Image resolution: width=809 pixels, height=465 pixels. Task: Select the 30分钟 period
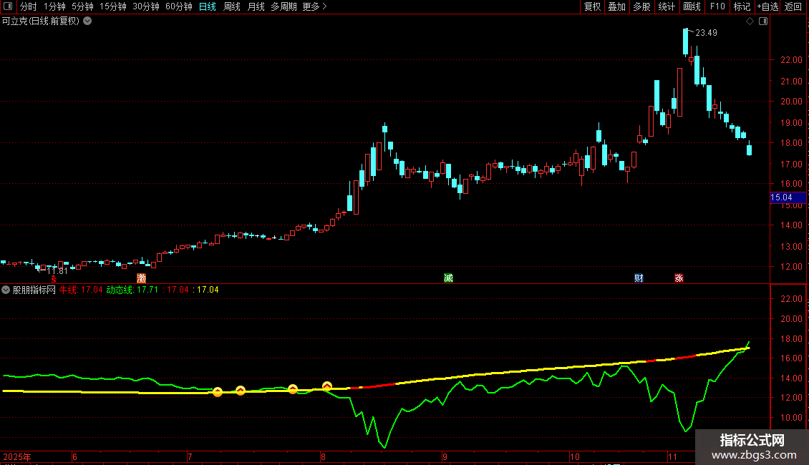click(146, 6)
